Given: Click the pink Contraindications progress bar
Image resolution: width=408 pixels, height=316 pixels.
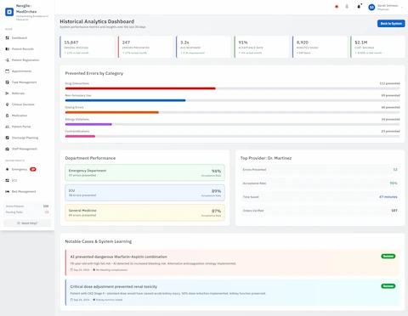Looking at the screenshot, I should pyautogui.click(x=80, y=136).
